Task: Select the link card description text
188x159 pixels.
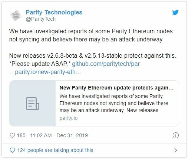Action: 114,103
